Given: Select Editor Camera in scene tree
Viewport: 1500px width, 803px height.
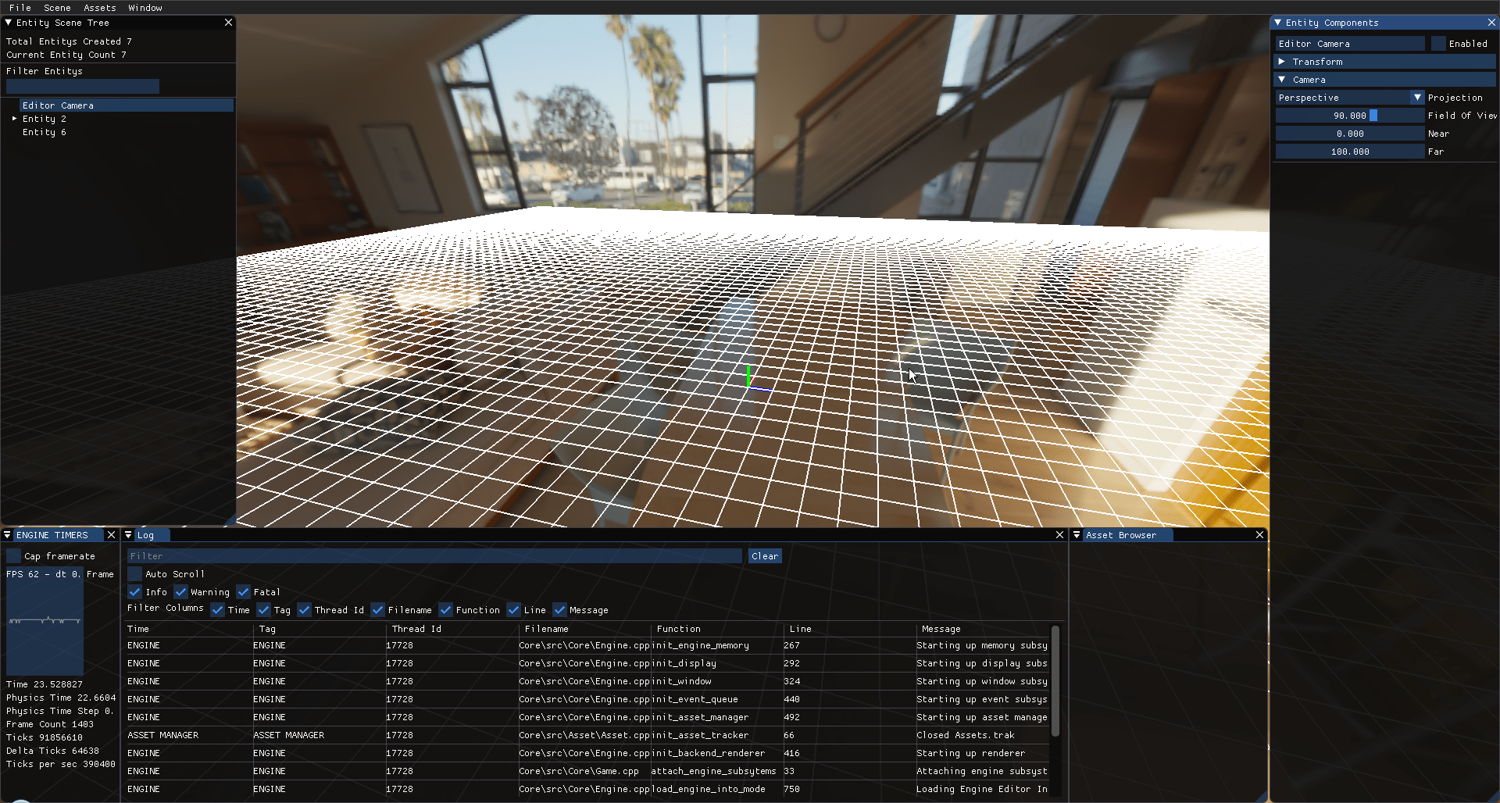Looking at the screenshot, I should click(x=127, y=105).
